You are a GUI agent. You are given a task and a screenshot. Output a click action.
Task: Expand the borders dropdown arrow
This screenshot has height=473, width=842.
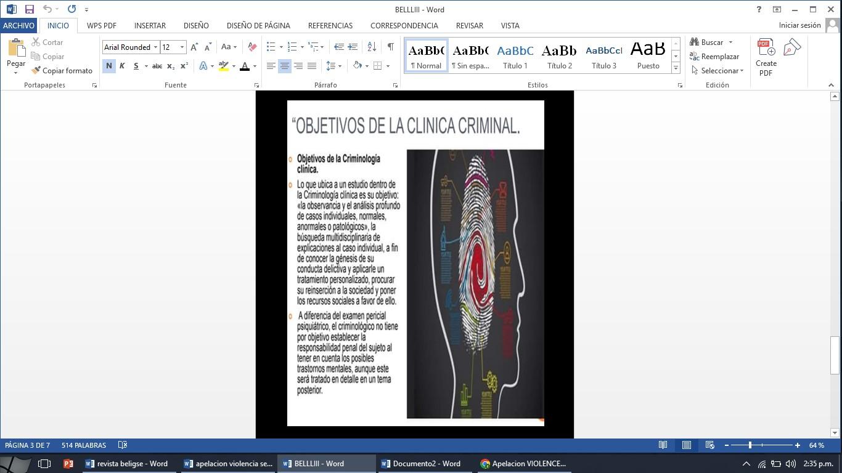[388, 66]
